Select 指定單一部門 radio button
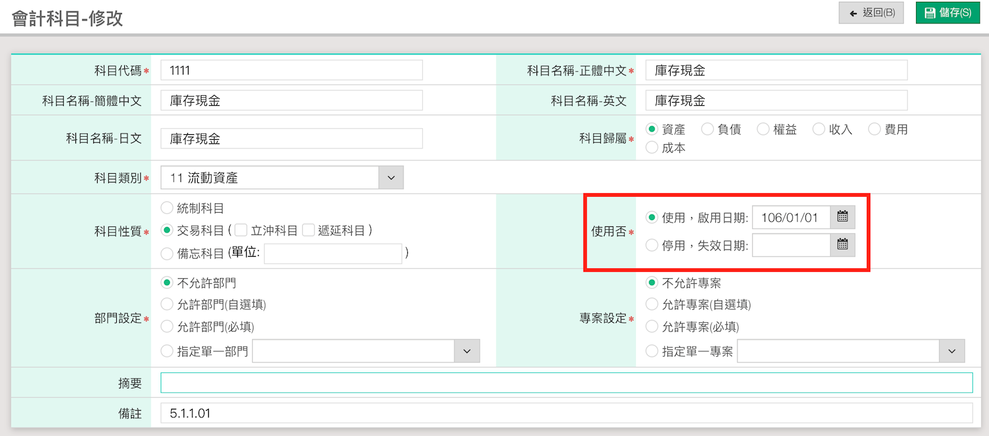Screen dimensions: 989x436 [x=166, y=351]
